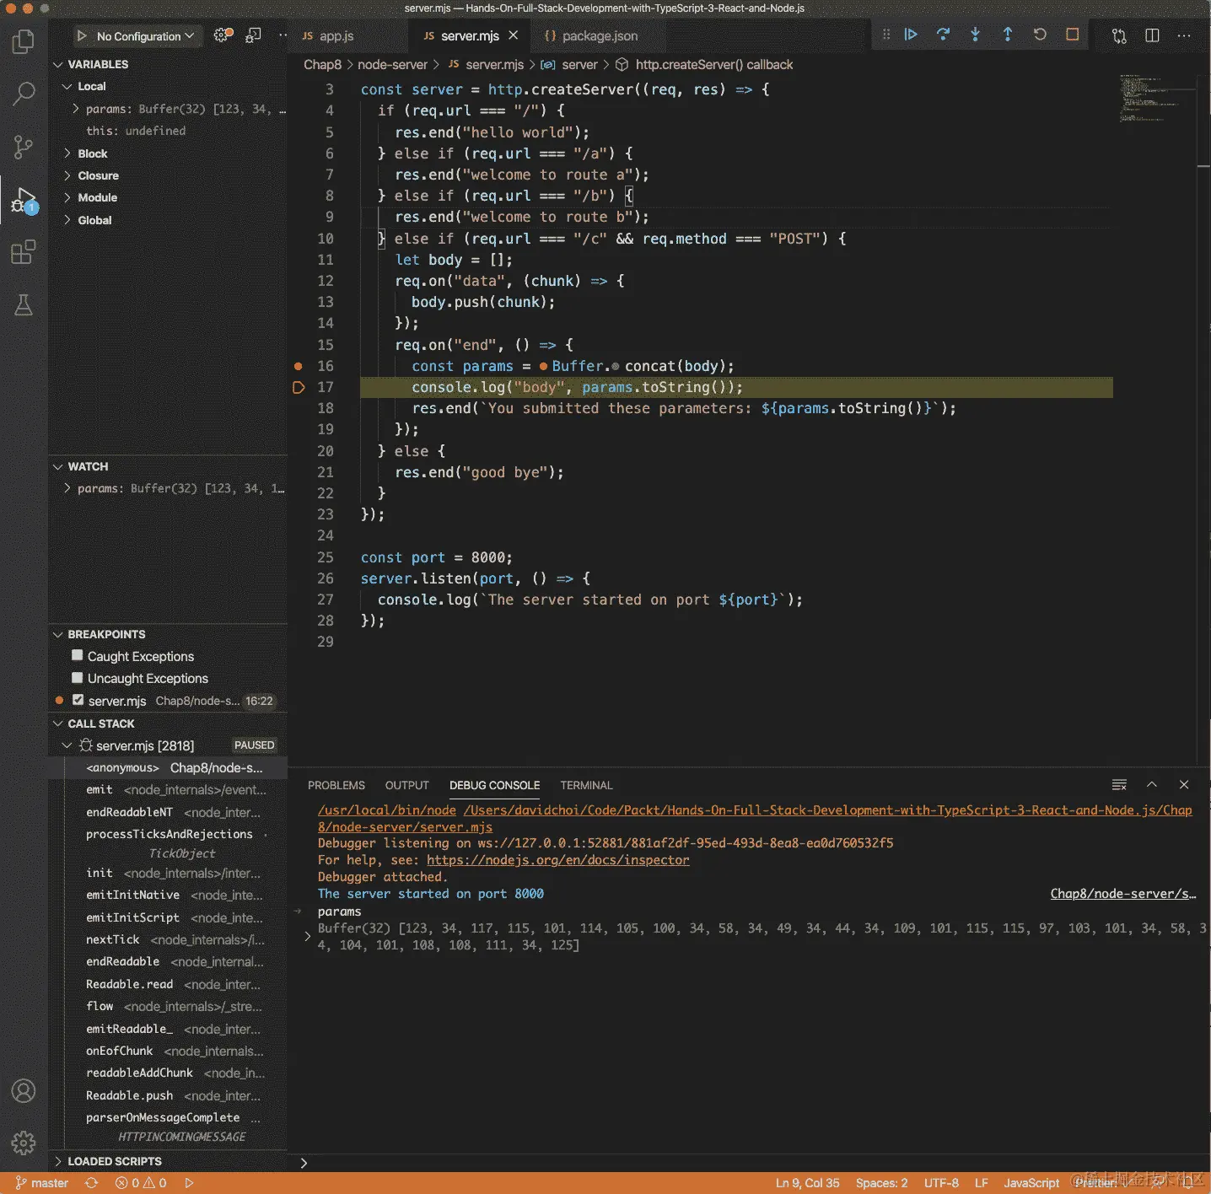
Task: Open the Chap8/node-server/s… source link
Action: tap(1123, 894)
